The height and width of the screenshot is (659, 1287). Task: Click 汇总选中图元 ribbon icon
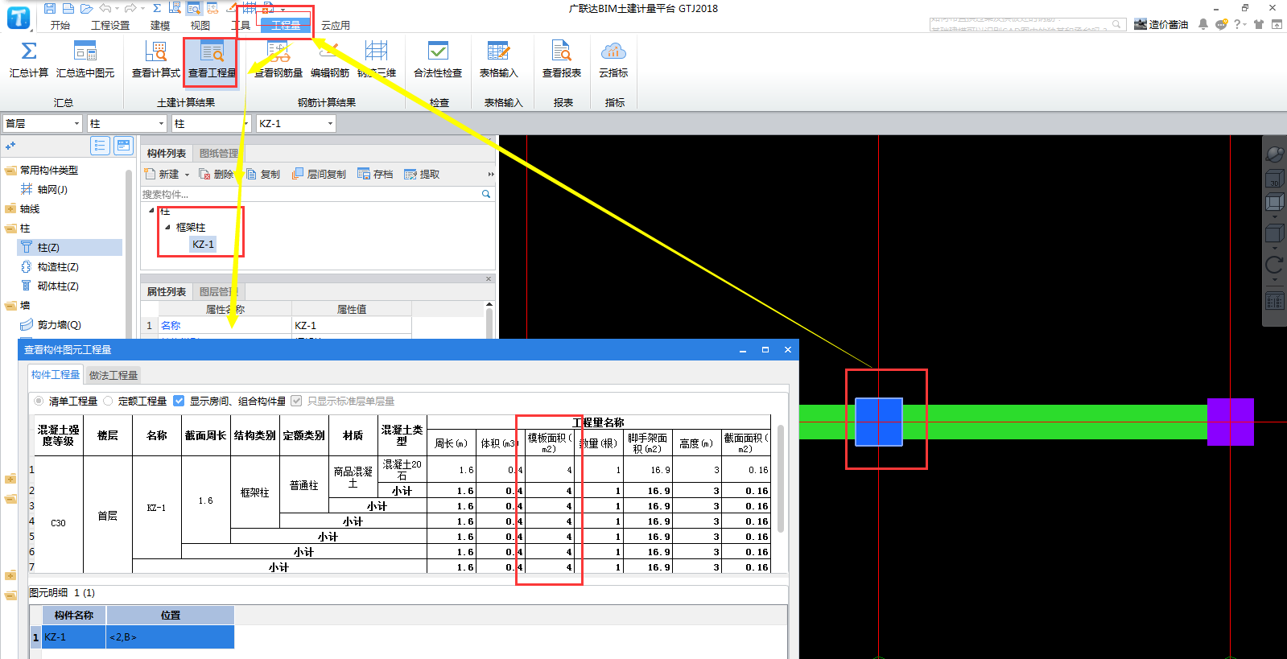85,60
